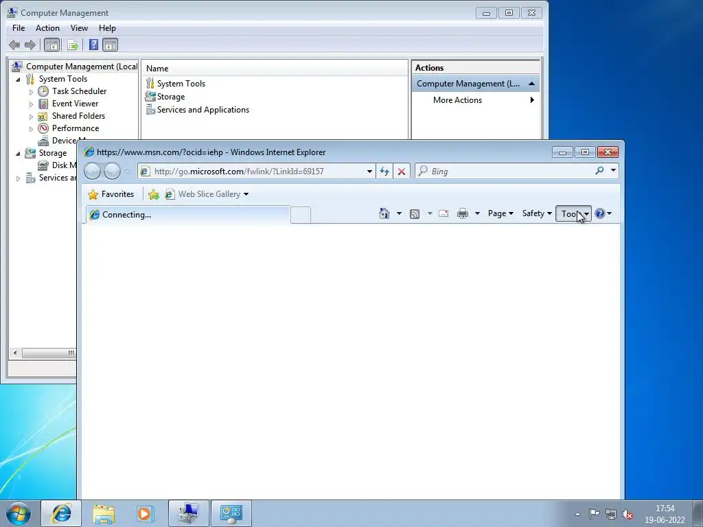703x527 pixels.
Task: Open address bar autocomplete dropdown arrow
Action: click(369, 171)
